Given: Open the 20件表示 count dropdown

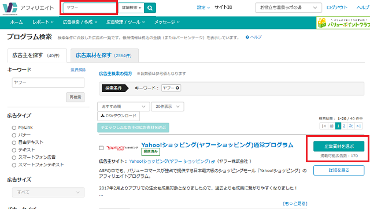Looking at the screenshot, I should 168,106.
